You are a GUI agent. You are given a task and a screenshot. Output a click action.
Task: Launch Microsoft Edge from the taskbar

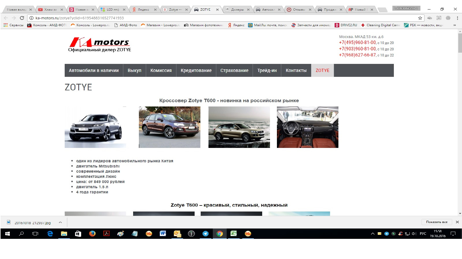50,234
